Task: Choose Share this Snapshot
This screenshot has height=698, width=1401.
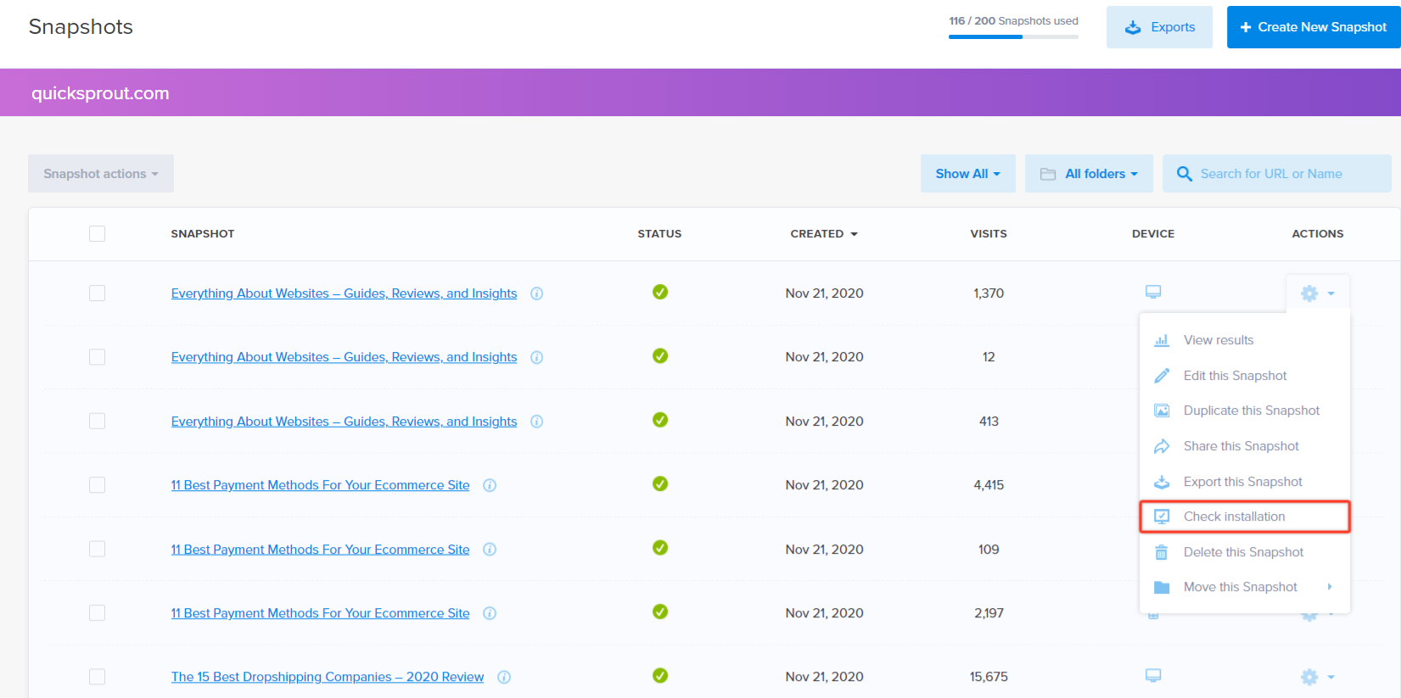Action: (1244, 446)
